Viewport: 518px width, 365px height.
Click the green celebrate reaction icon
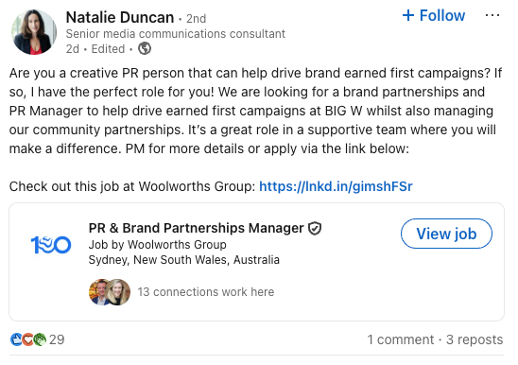point(40,339)
